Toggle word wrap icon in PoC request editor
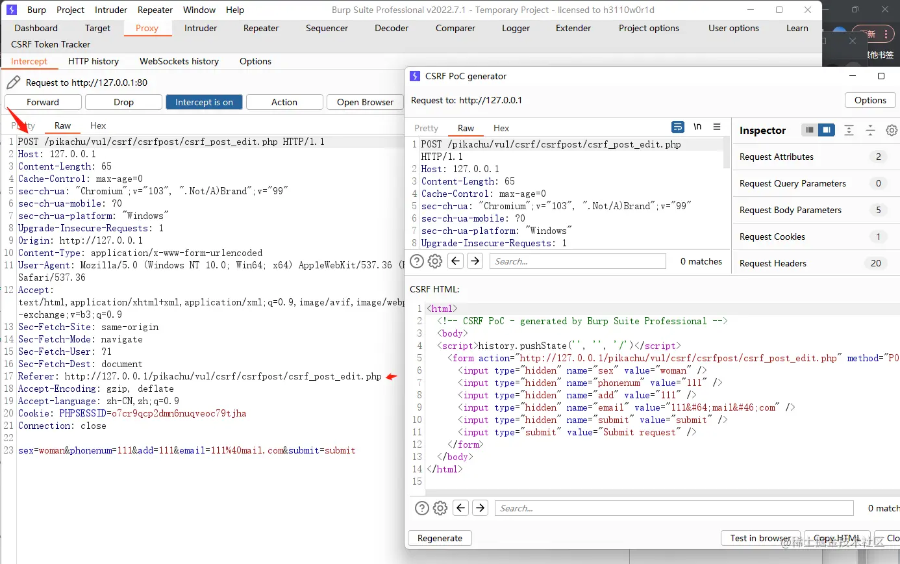Image resolution: width=900 pixels, height=564 pixels. pos(678,127)
